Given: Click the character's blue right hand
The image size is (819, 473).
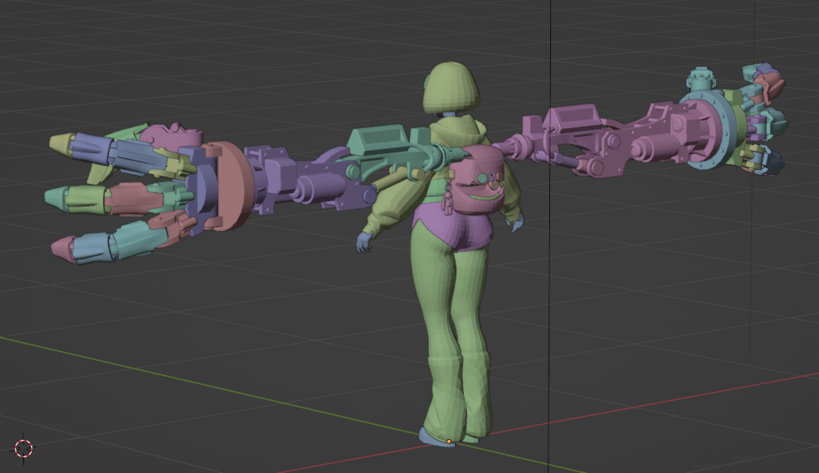Looking at the screenshot, I should tap(518, 222).
